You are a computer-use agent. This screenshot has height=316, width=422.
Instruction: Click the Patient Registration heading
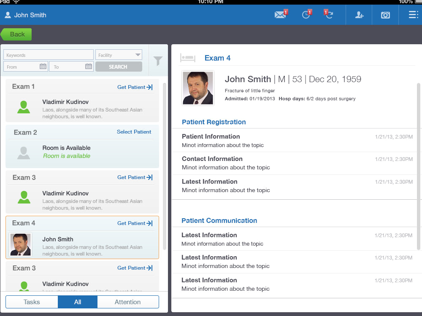pos(214,122)
